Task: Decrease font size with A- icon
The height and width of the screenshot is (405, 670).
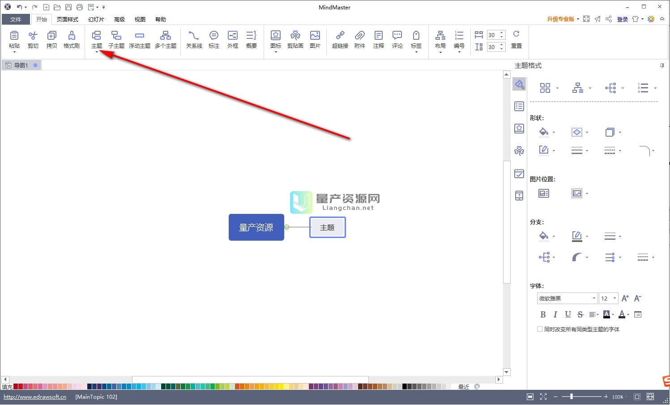Action: (638, 298)
